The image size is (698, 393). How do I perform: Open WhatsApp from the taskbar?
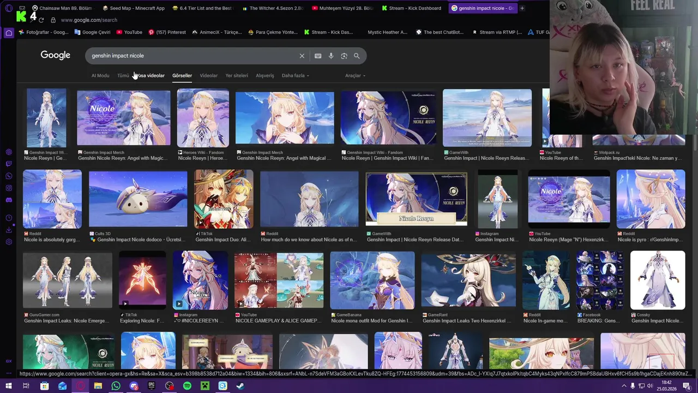116,386
